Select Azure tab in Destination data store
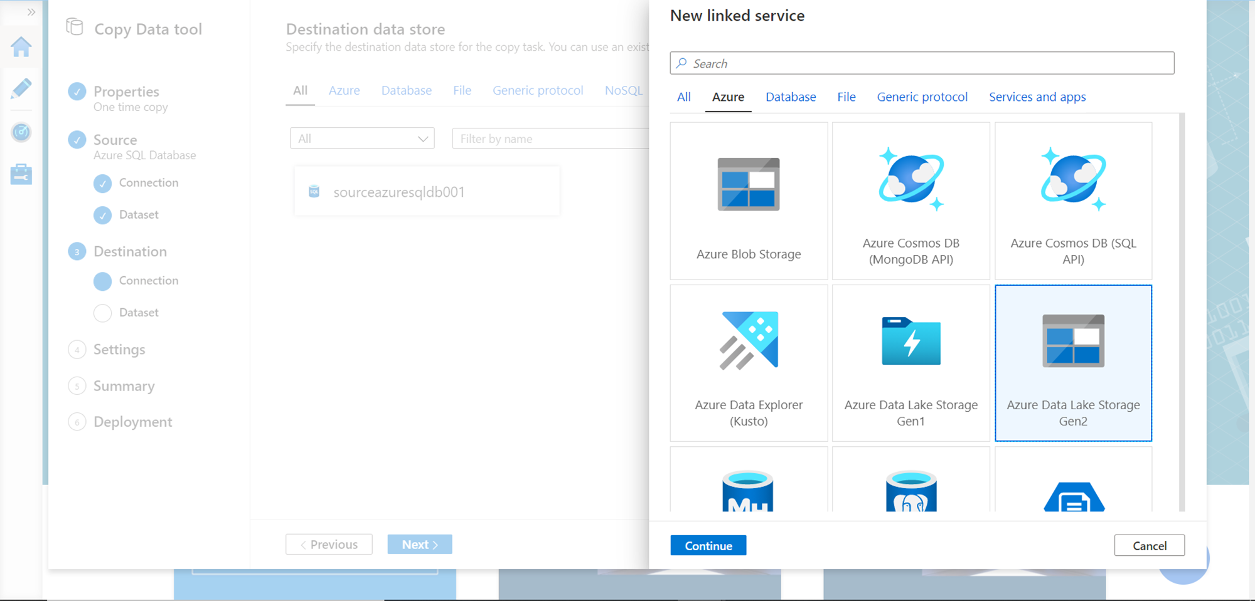The height and width of the screenshot is (601, 1255). [x=344, y=90]
